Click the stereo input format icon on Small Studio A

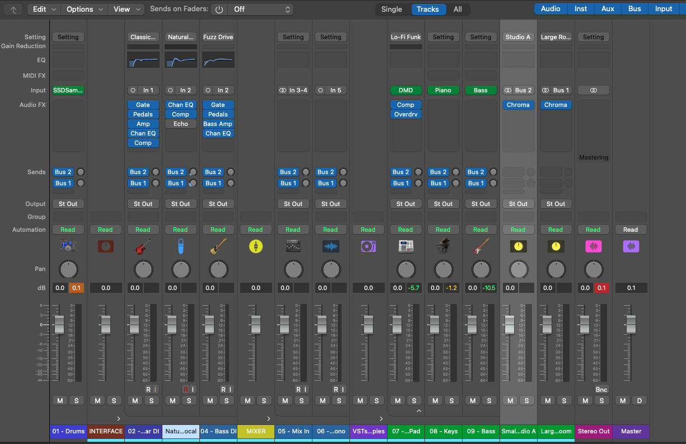coord(508,90)
